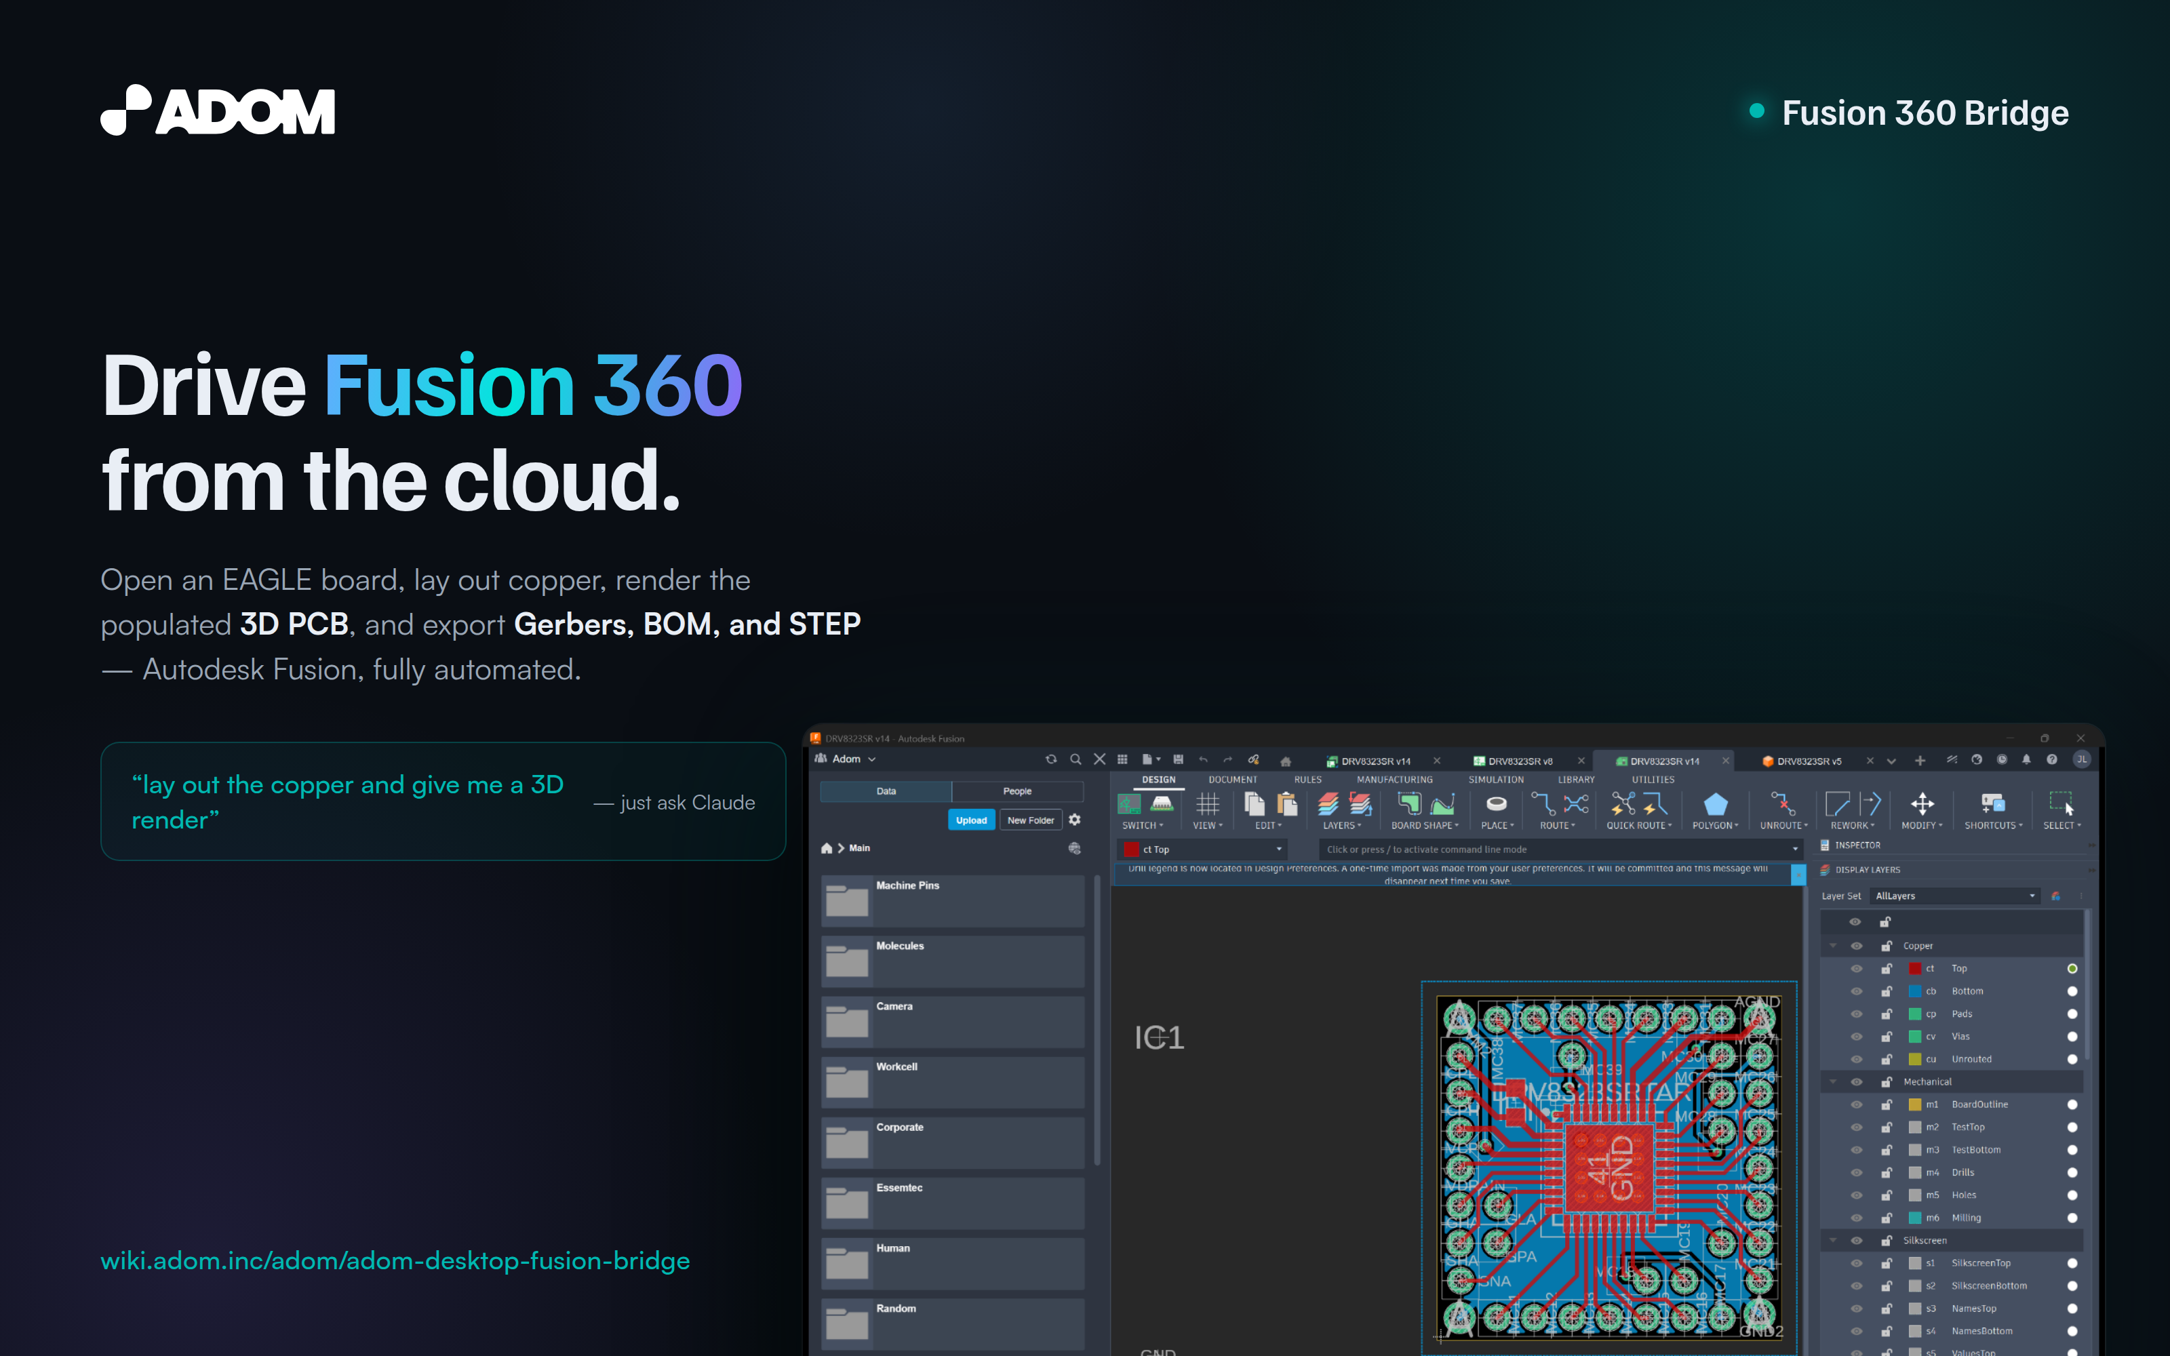Open the Layer Set AllLayers dropdown
The height and width of the screenshot is (1356, 2170).
1956,896
